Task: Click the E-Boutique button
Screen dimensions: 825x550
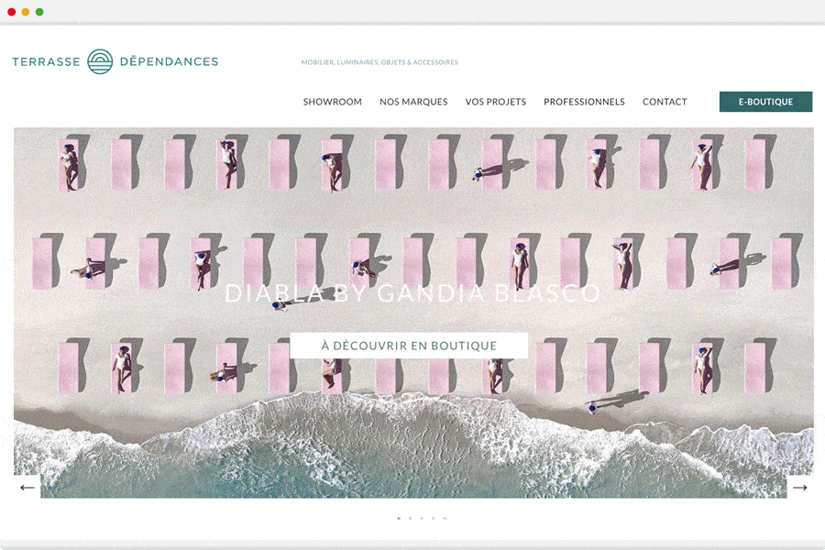Action: 765,102
